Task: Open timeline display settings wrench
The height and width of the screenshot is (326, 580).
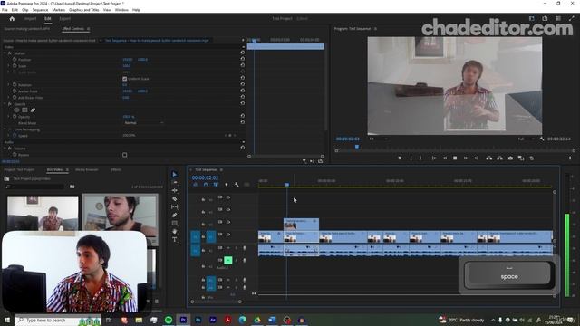Action: tap(237, 185)
